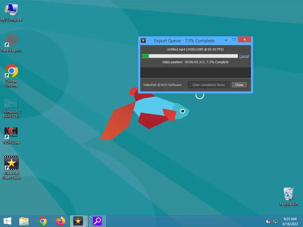Screen dimensions: 303x227
Task: Click the network tray icon
Action: click(275, 221)
